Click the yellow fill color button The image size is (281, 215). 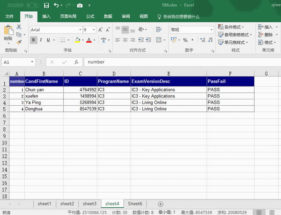pos(77,40)
